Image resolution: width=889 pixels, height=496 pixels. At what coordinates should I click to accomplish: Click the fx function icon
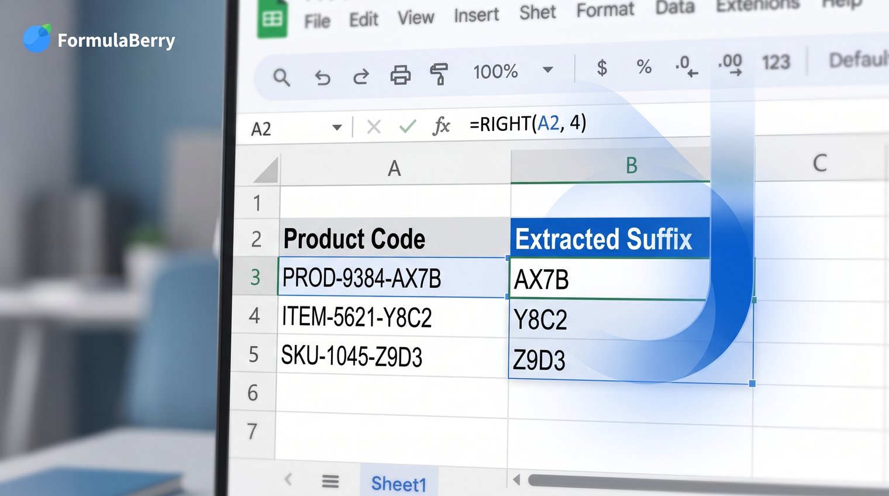tap(442, 125)
